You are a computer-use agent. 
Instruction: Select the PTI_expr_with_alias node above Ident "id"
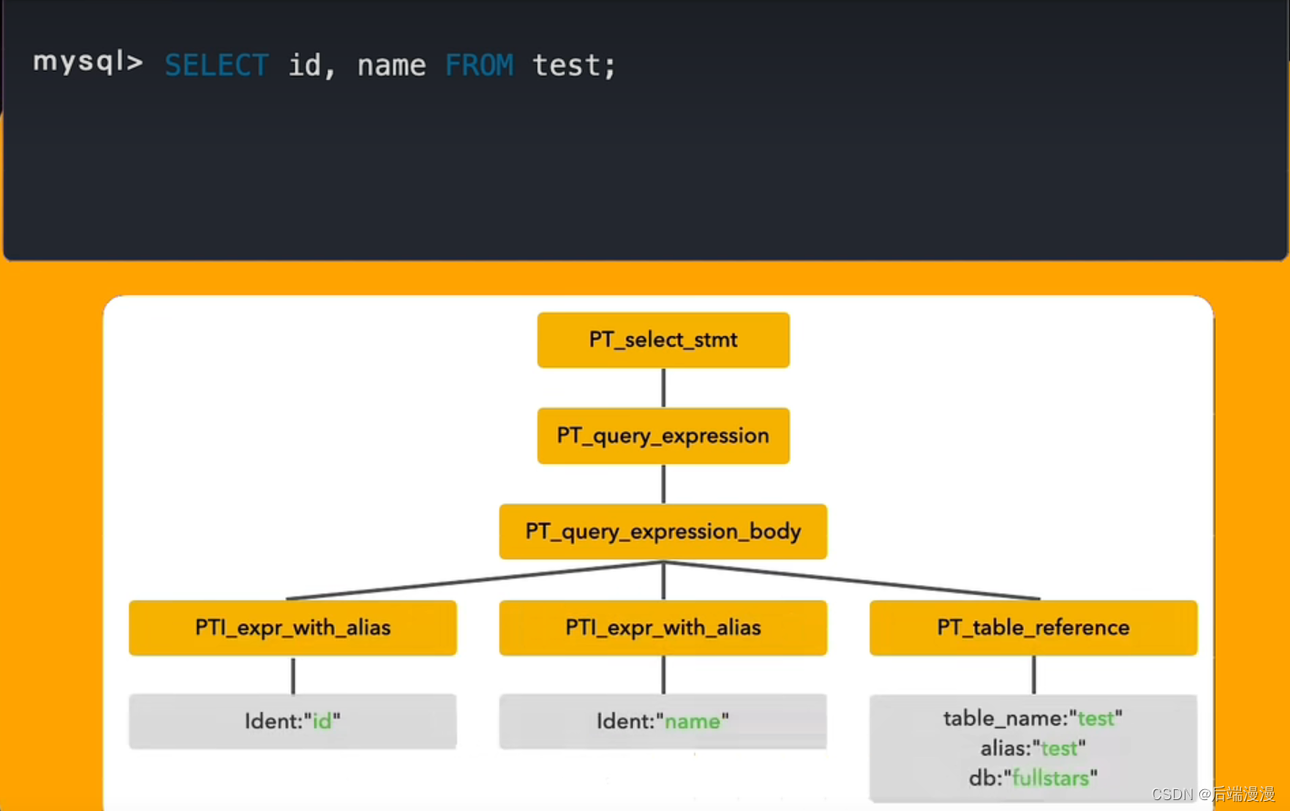tap(292, 628)
